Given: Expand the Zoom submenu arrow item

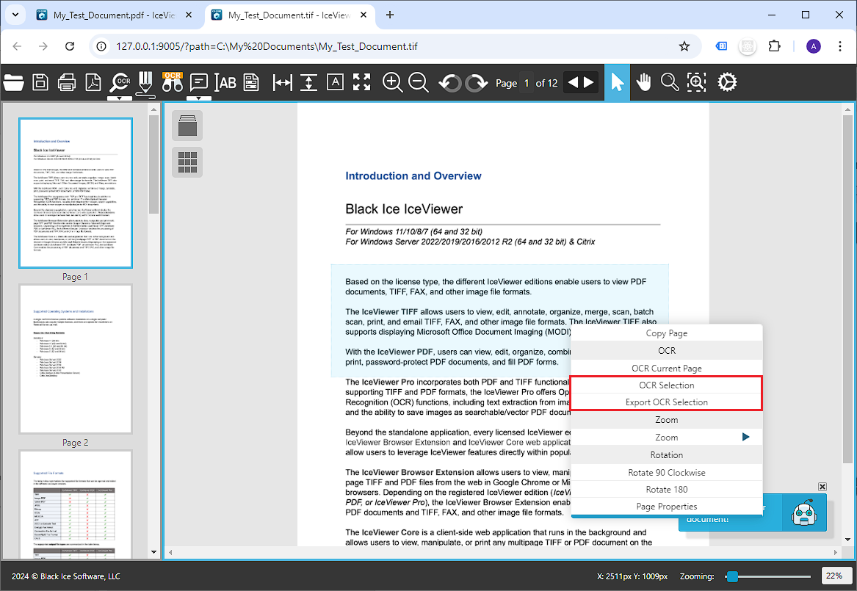Looking at the screenshot, I should pyautogui.click(x=666, y=437).
